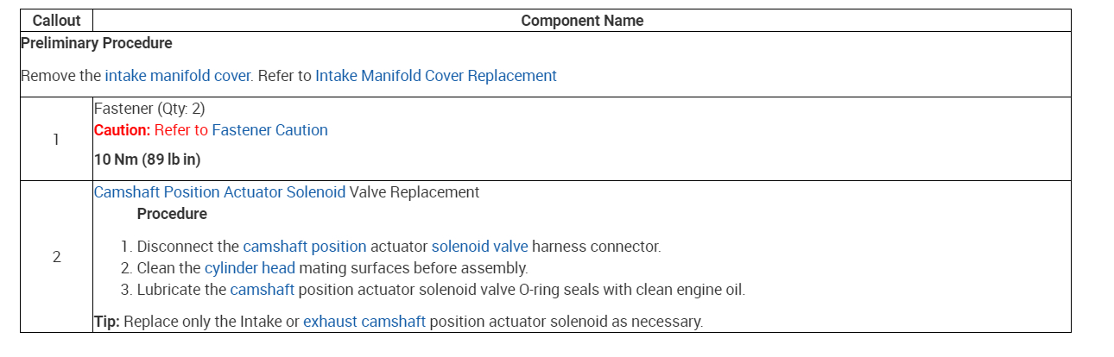Open the 'exhaust camshaft' link in the Tip
1114x357 pixels.
tap(364, 322)
